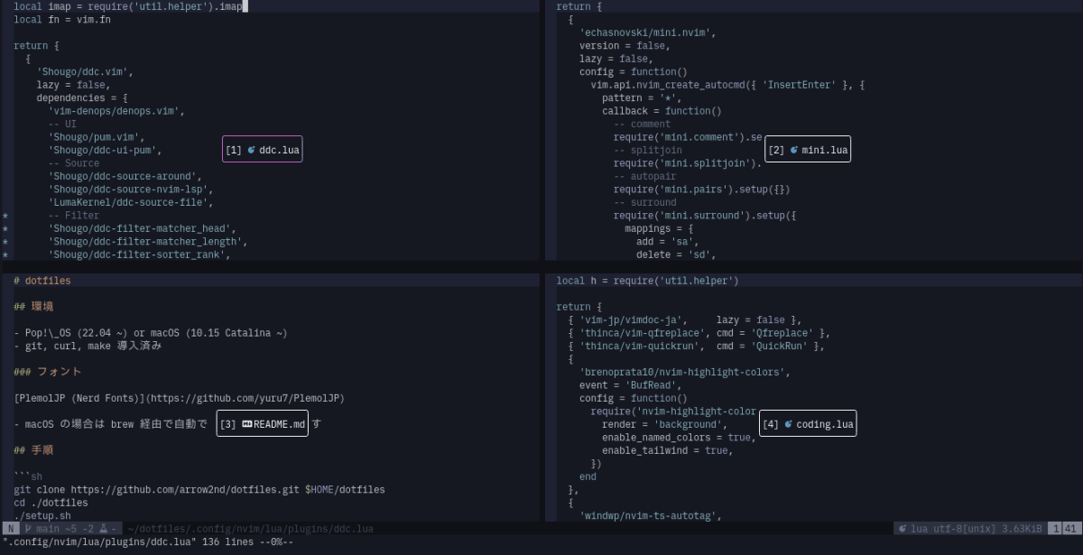1083x555 pixels.
Task: Click the '-2' git removed count
Action: coord(88,529)
